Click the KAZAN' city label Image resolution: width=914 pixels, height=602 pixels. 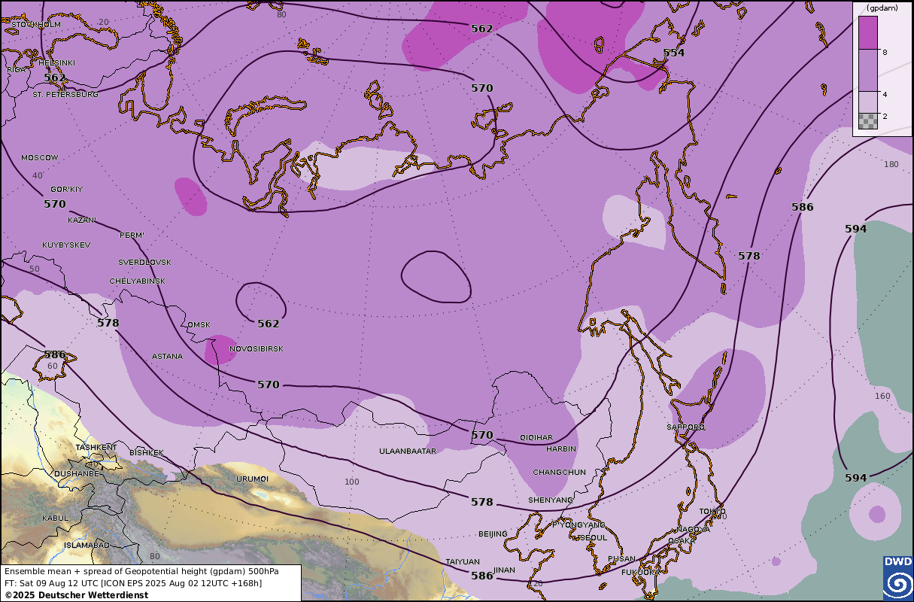click(82, 220)
